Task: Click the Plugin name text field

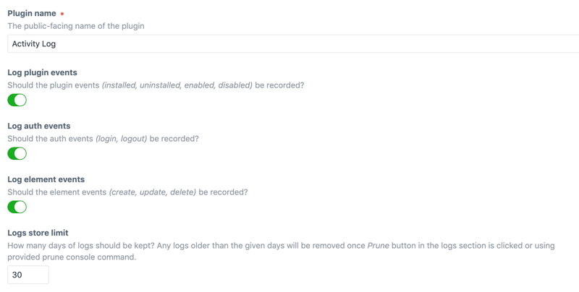Action: pyautogui.click(x=289, y=44)
